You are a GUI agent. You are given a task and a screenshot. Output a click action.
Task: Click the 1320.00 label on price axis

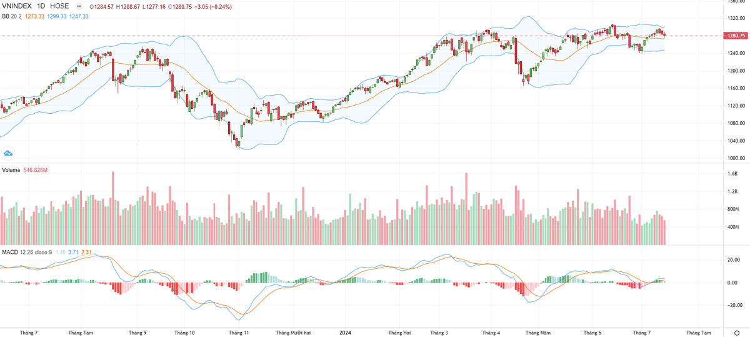(x=736, y=18)
